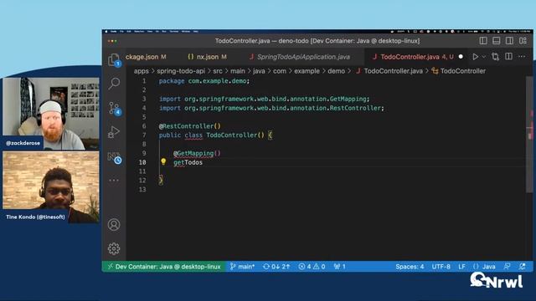
Task: Toggle primary side bar layout button
Action: pyautogui.click(x=483, y=41)
